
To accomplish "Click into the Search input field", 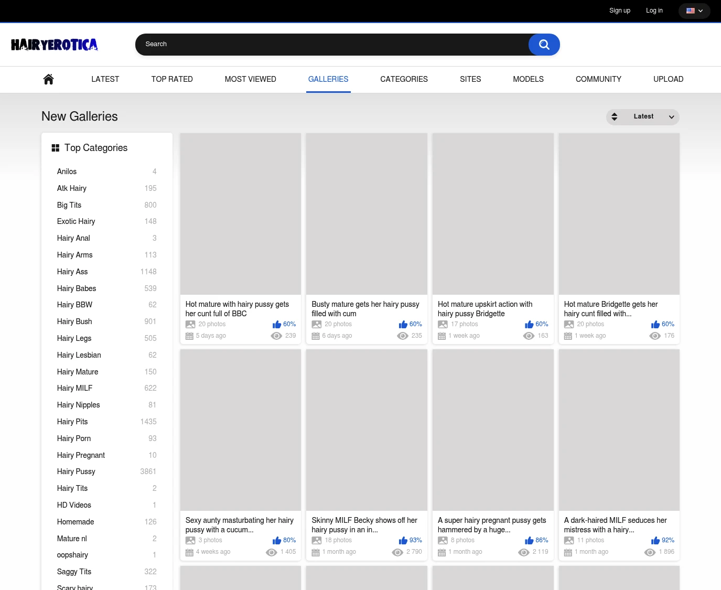I will coord(332,45).
